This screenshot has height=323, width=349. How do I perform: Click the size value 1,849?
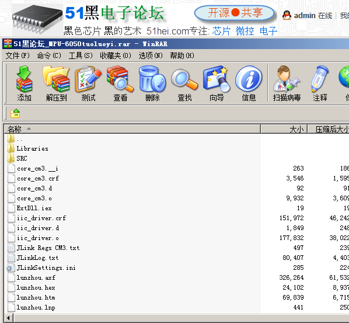[x=295, y=228]
